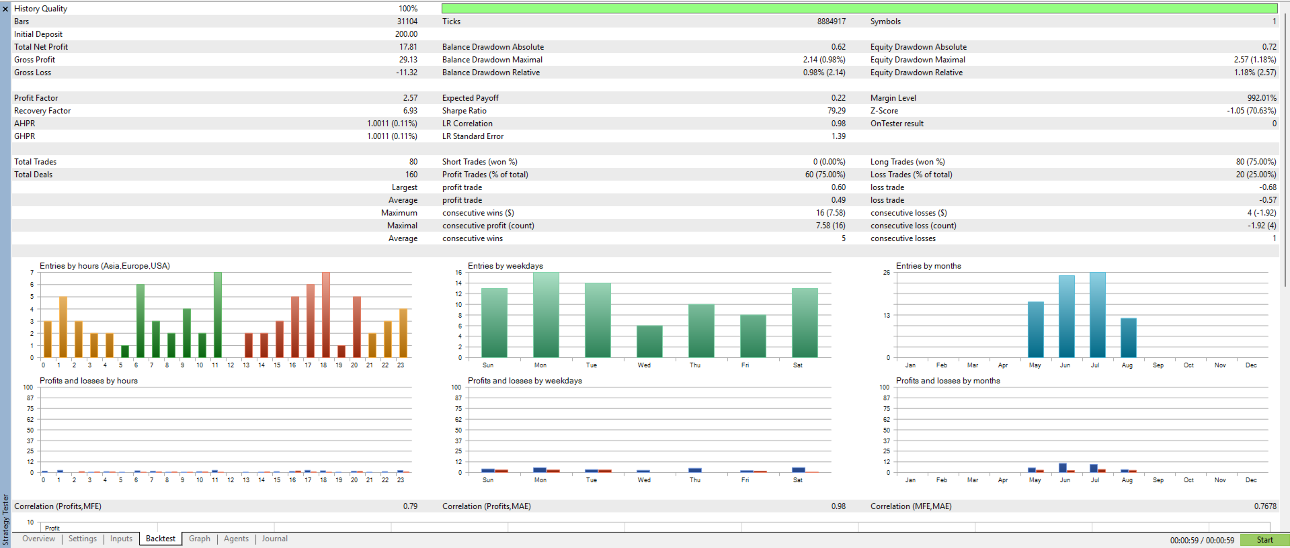Click the Strategy Tester vertical label

coord(5,519)
